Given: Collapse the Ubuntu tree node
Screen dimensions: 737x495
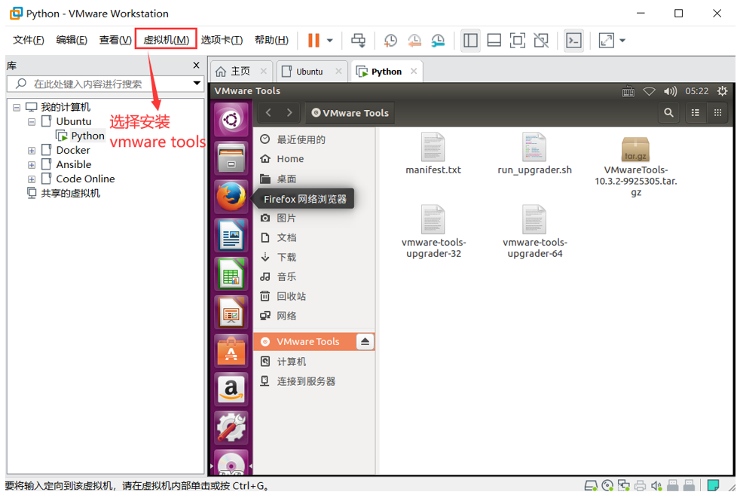Looking at the screenshot, I should tap(32, 122).
